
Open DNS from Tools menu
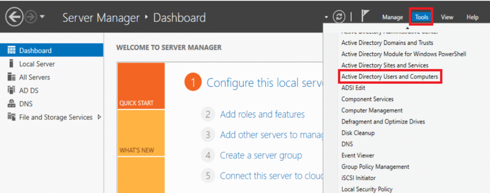tap(347, 144)
